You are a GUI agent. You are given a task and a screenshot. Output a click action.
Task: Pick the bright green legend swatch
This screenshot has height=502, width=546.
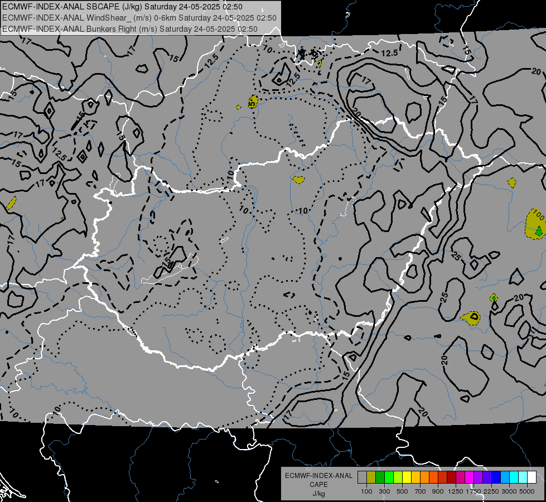pos(389,477)
